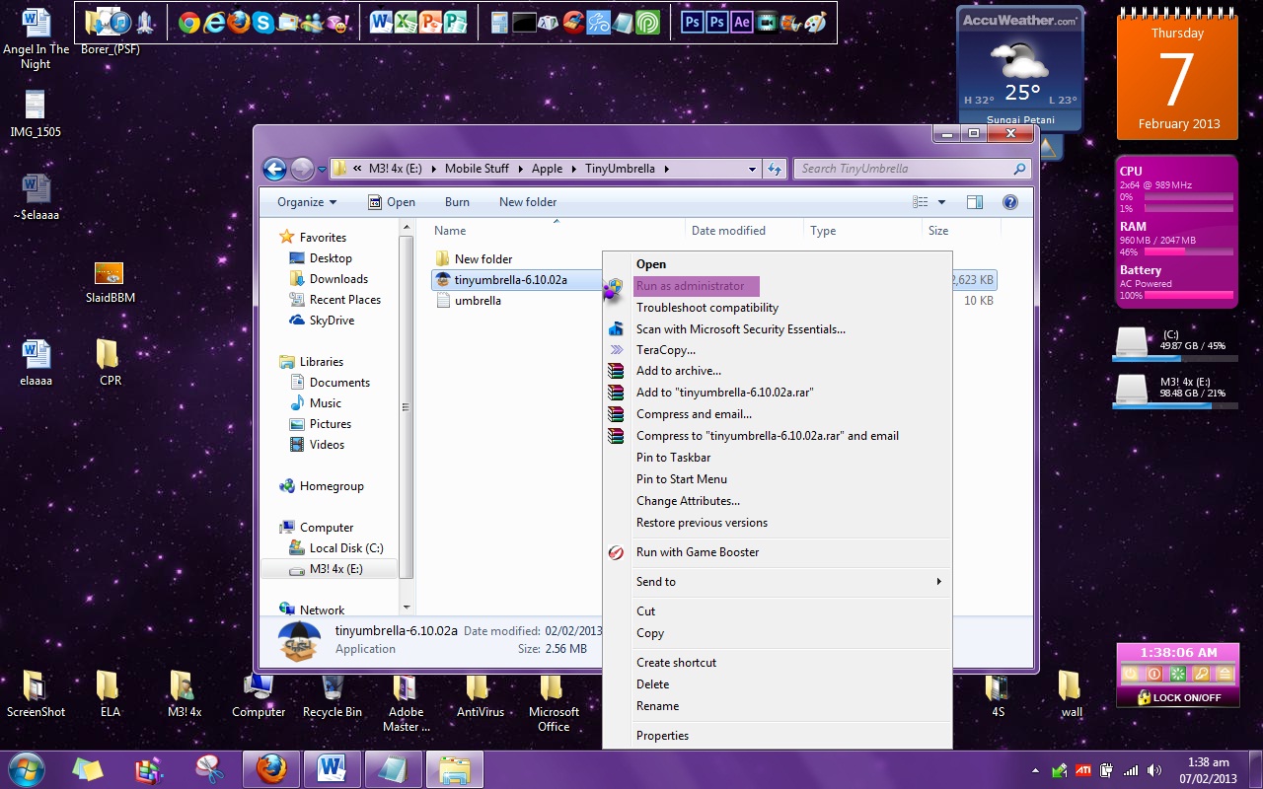Choose Scan with Microsoft Security Essentials
Viewport: 1263px width, 789px height.
pos(778,329)
